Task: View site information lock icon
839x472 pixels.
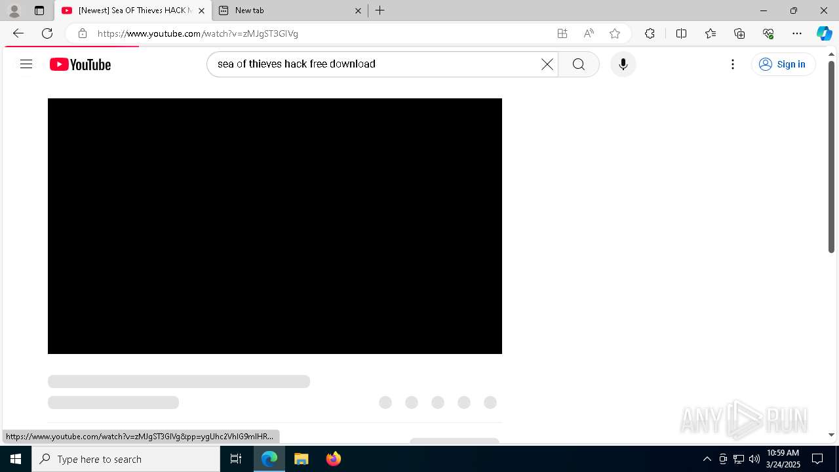Action: (x=83, y=33)
